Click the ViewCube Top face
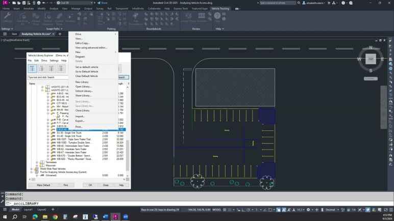The image size is (394, 221). [x=371, y=59]
